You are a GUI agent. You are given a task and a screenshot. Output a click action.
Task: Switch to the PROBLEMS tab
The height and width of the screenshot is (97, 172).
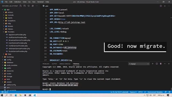coord(46,64)
